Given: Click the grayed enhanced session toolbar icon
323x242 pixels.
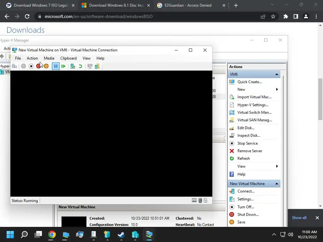Looking at the screenshot, I should pos(90,66).
